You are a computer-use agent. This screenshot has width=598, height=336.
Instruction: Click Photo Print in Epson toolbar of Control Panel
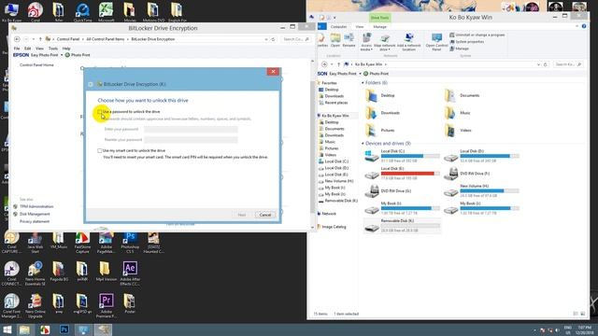tap(78, 55)
